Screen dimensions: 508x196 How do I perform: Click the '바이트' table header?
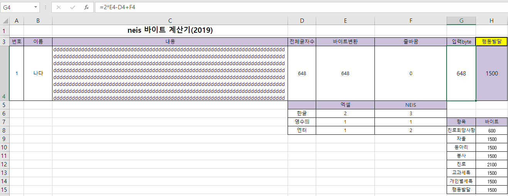[x=491, y=122]
